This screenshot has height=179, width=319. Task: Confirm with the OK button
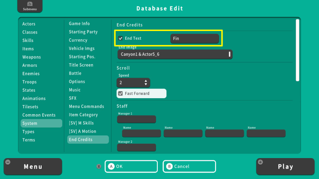click(131, 166)
